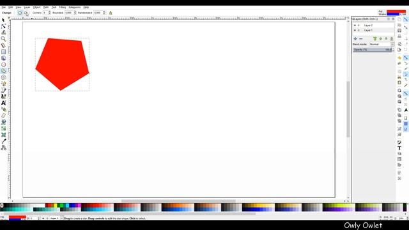Select the Layer 2 row in Layers panel
Image resolution: width=409 pixels, height=230 pixels.
pyautogui.click(x=373, y=26)
